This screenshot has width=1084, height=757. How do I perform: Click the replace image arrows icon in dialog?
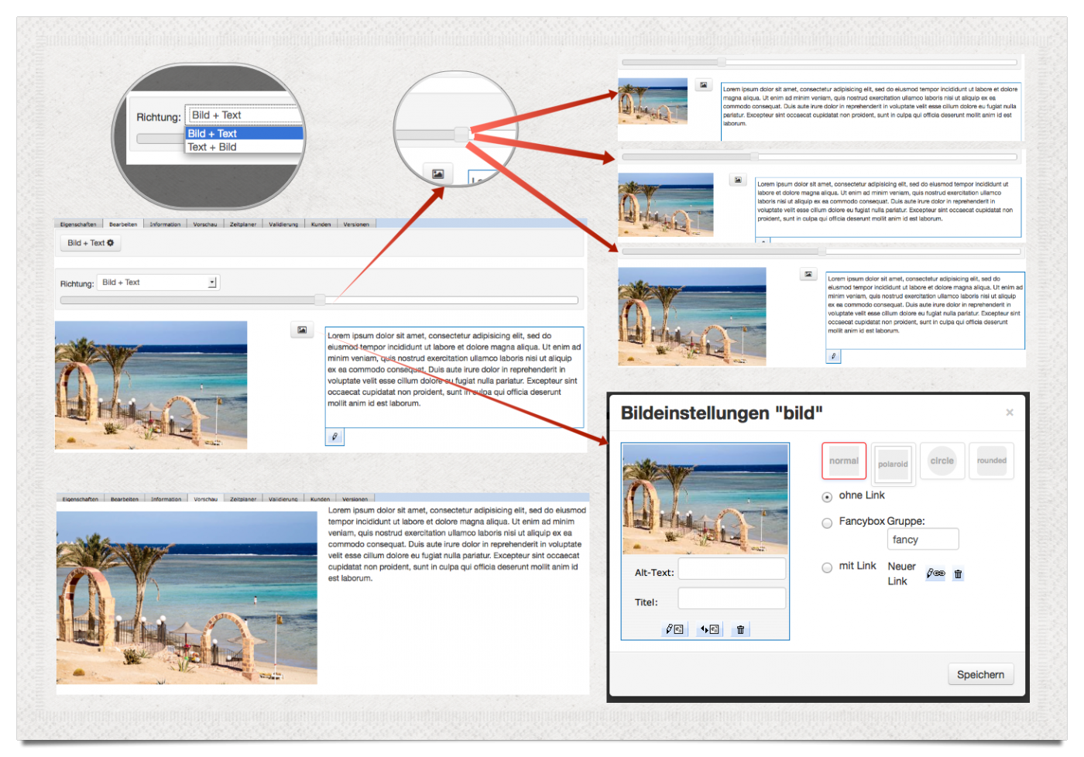click(709, 629)
